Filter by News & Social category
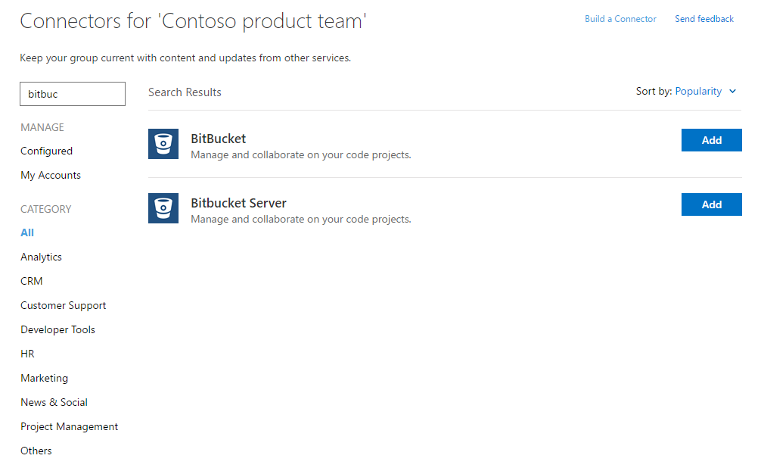The image size is (764, 471). click(x=54, y=402)
